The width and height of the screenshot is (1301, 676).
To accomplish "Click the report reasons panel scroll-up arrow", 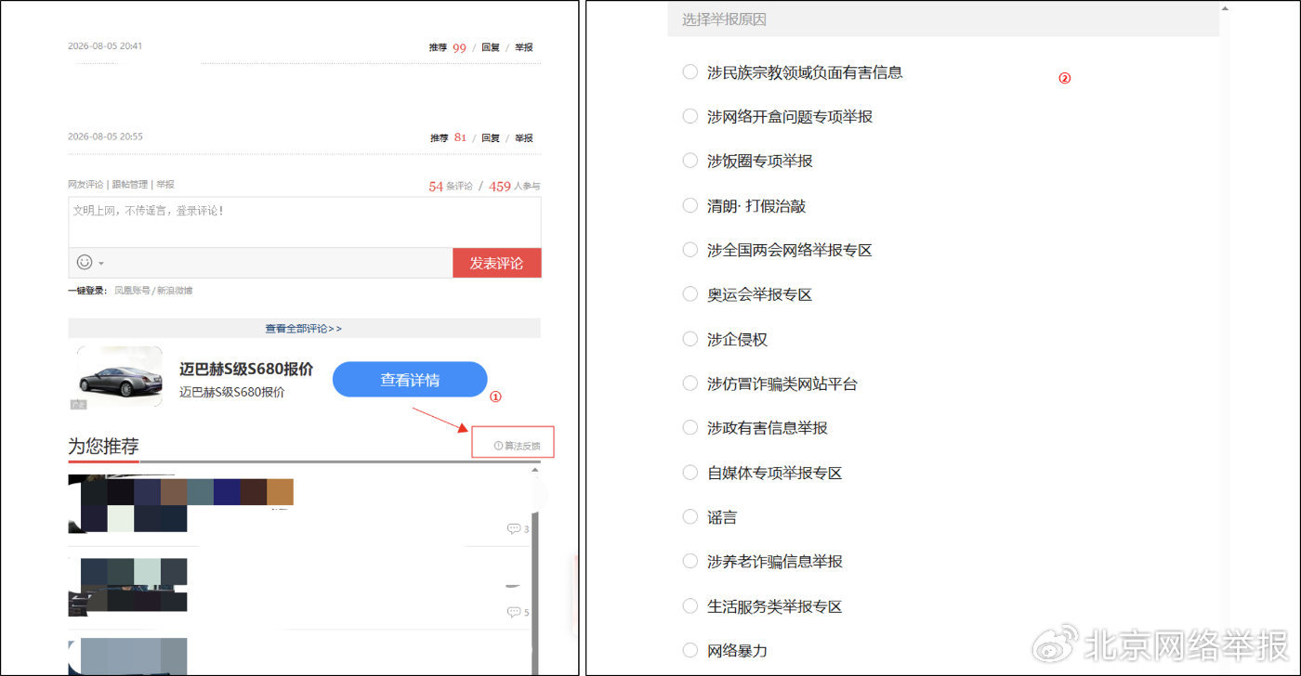I will 1225,8.
